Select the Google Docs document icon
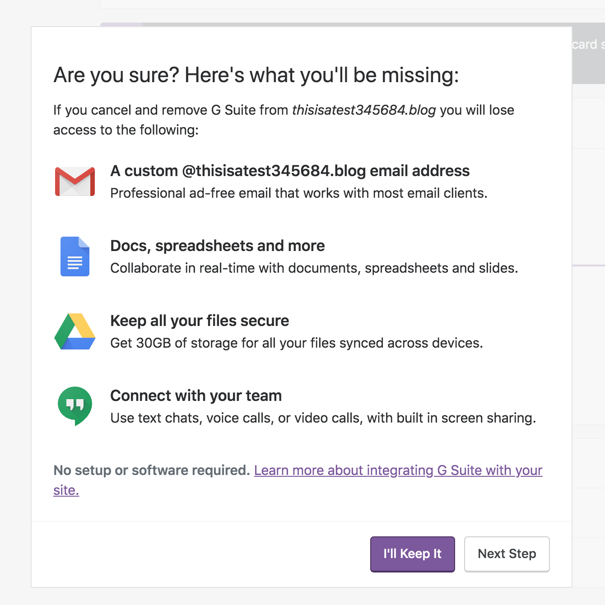Screen dimensions: 605x605 pos(74,257)
